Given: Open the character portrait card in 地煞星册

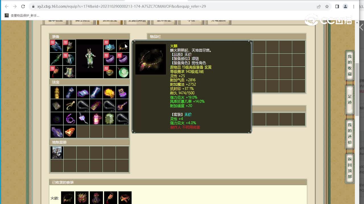Looking at the screenshot, I should point(57,153).
